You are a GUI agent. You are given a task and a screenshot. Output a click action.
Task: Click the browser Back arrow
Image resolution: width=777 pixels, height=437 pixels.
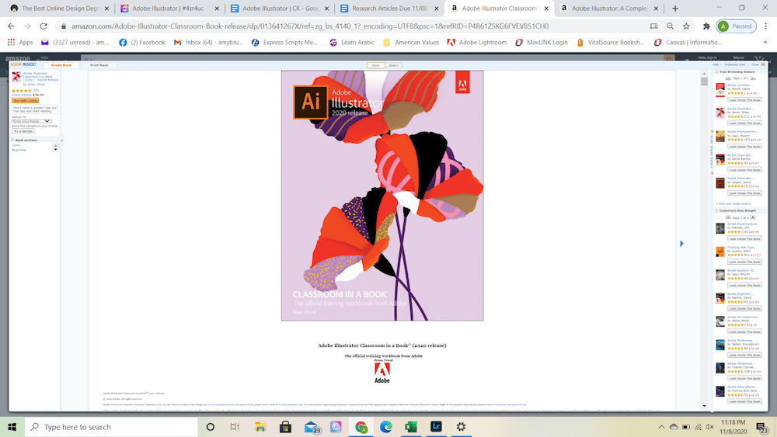(x=11, y=26)
